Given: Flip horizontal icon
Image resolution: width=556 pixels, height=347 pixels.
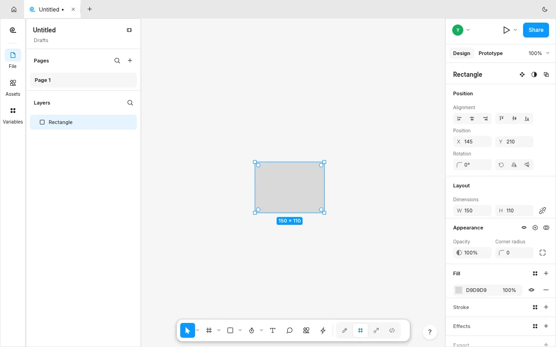Looking at the screenshot, I should coord(514,165).
